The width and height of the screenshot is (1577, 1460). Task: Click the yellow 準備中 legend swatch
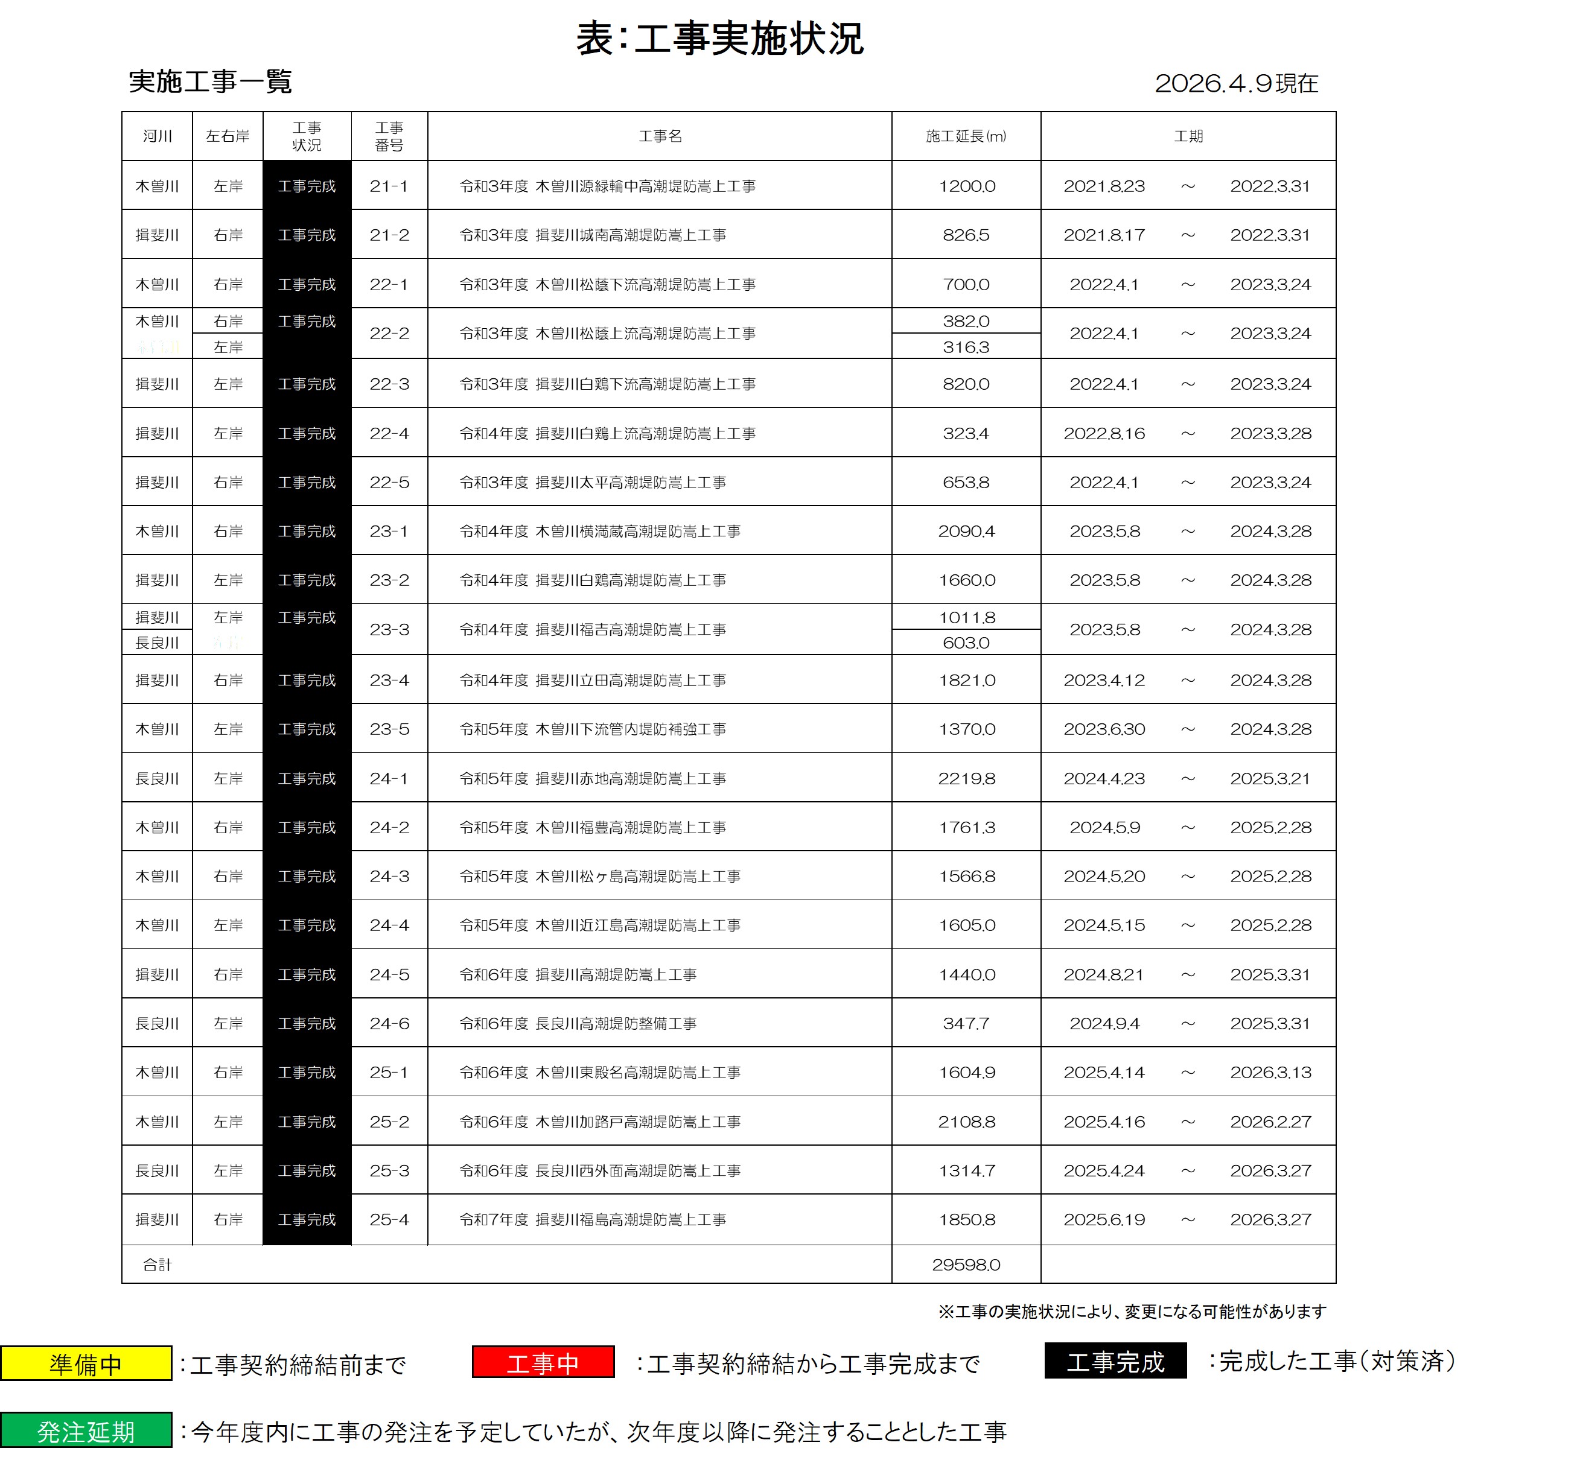85,1363
